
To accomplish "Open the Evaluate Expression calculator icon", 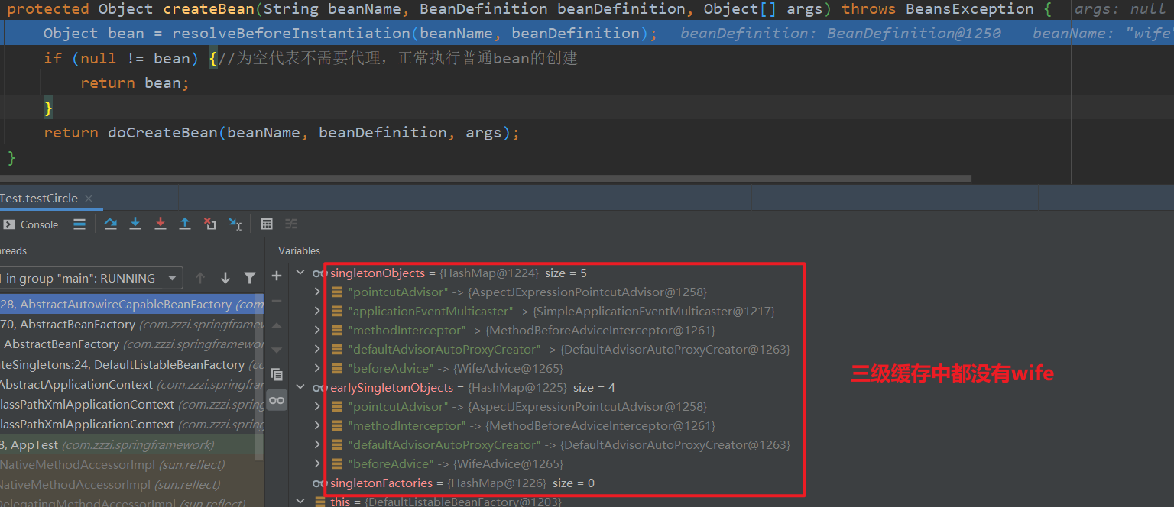I will point(267,224).
